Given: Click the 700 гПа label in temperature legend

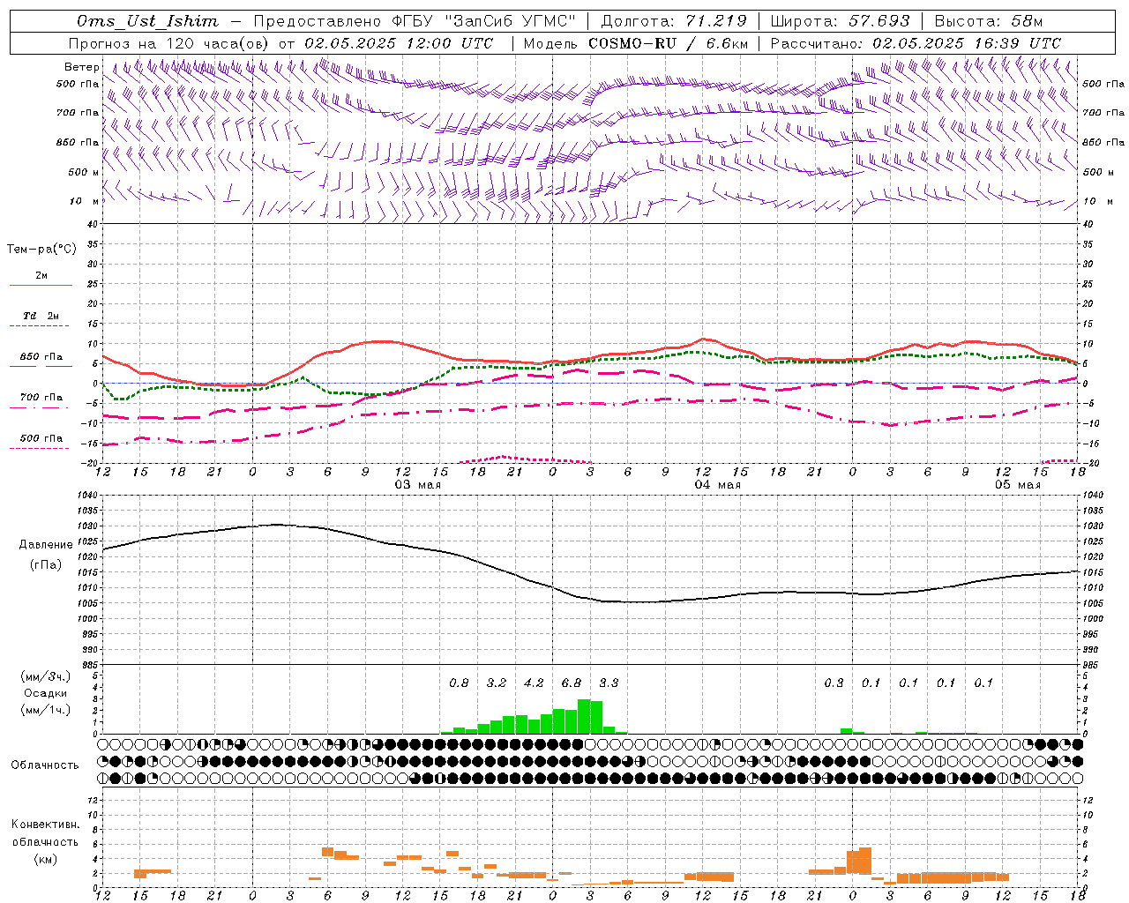Looking at the screenshot, I should point(41,397).
